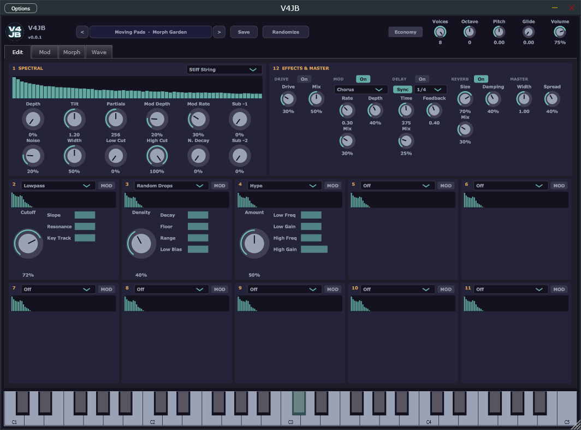Switch to the Mod tab
Screen dimensions: 581x430
coord(44,52)
